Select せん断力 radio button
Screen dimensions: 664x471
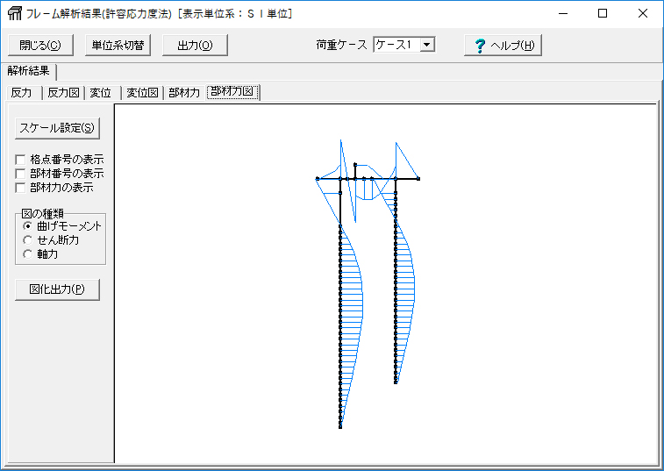click(x=27, y=240)
